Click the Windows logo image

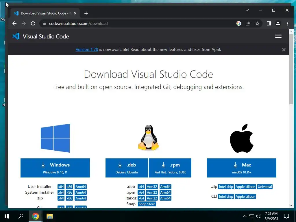coord(55,138)
